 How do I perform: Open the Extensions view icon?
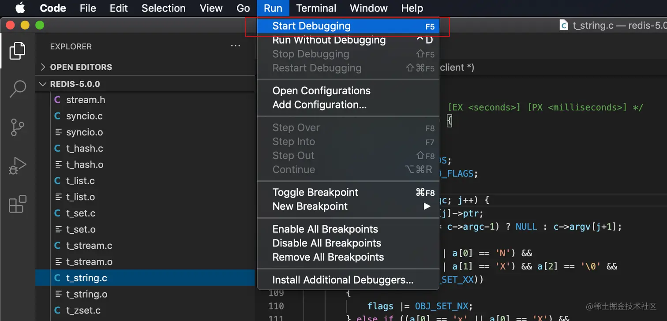[17, 204]
